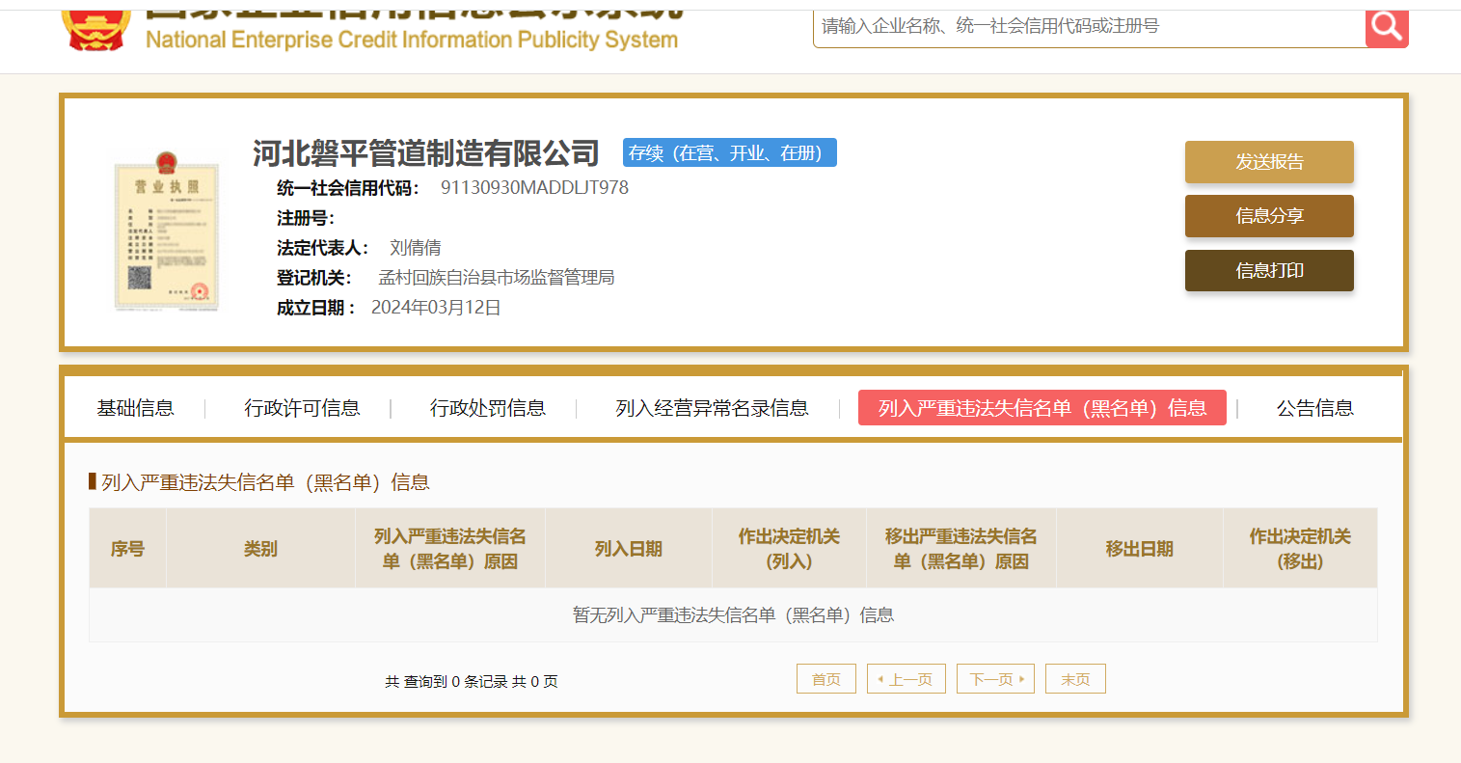Click 列入严重违法失信名单（黑名单）原因 column header
Viewport: 1461px width, 763px height.
pyautogui.click(x=450, y=549)
